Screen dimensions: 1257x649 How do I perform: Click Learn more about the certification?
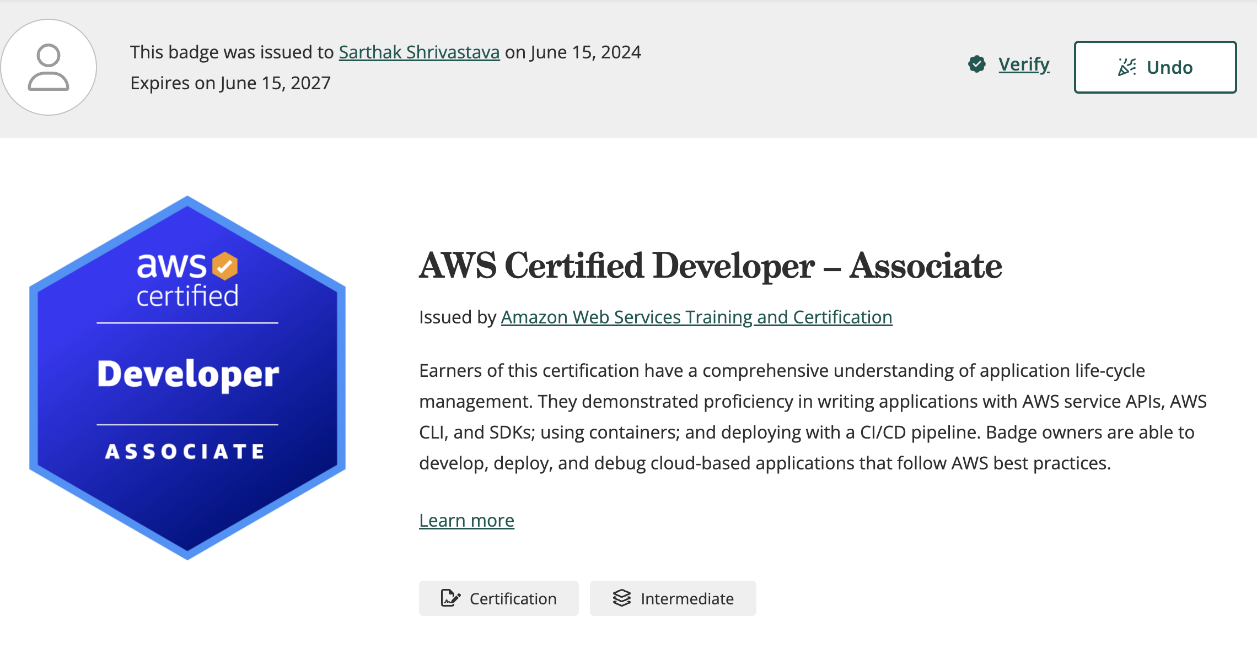466,520
